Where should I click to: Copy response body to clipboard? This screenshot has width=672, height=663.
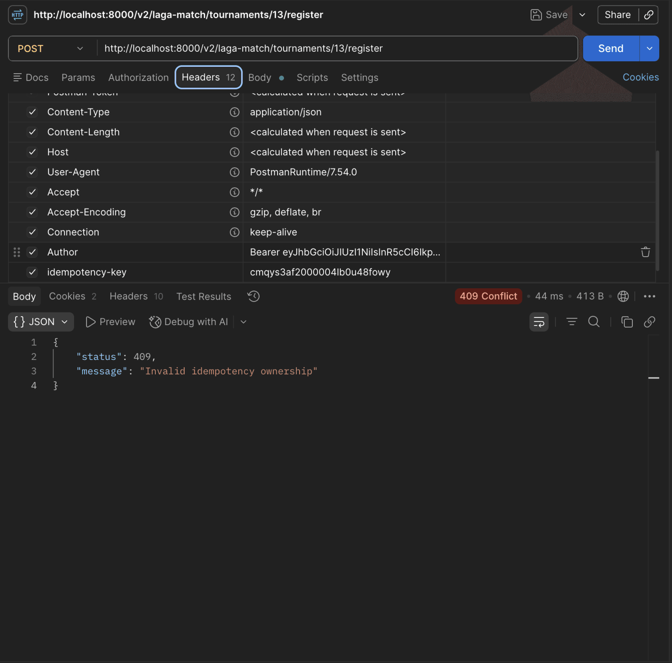click(627, 322)
